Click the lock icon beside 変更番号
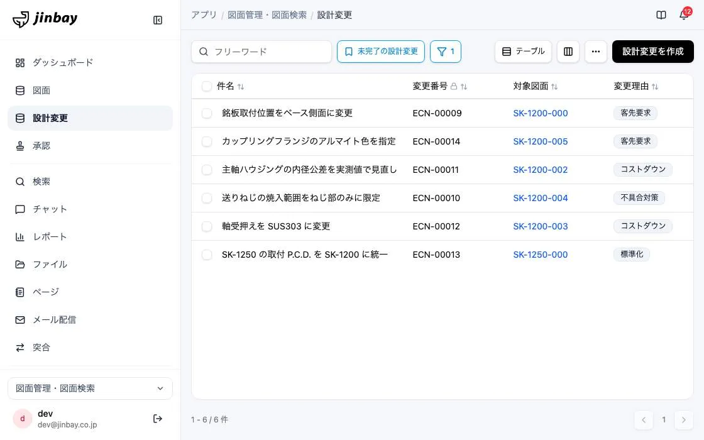The width and height of the screenshot is (704, 440). click(454, 86)
